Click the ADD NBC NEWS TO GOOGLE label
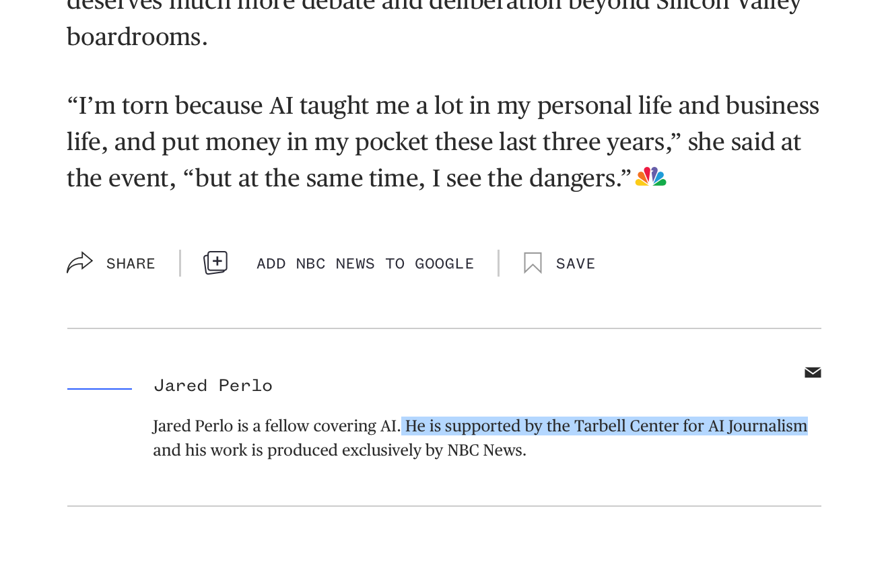The height and width of the screenshot is (568, 886). 365,264
